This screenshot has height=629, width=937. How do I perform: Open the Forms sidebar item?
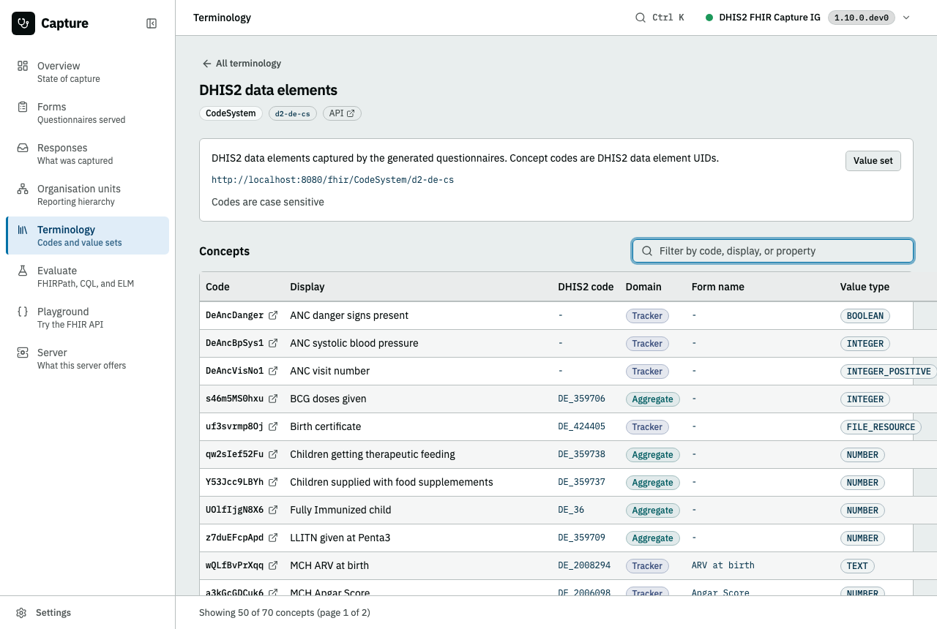coord(87,113)
